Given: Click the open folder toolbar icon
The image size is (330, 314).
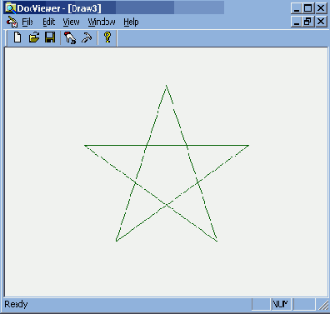Looking at the screenshot, I should [34, 37].
